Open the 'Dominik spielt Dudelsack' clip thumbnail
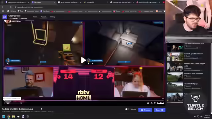Screen dimensions: 212x119 [x=175, y=57]
